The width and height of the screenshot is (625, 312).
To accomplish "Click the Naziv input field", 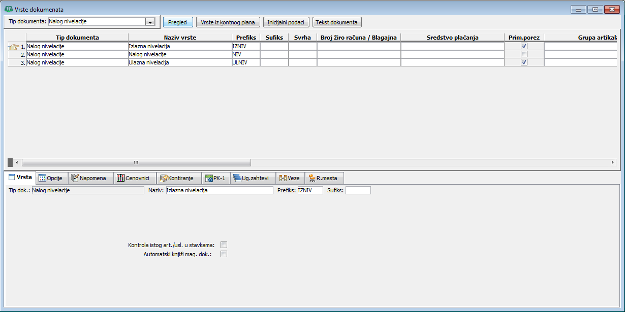I will tap(219, 190).
